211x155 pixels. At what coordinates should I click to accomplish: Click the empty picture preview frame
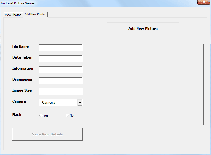point(149,85)
